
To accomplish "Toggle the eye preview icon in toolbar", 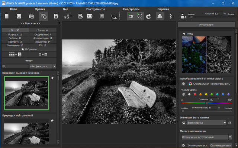I will click(131, 16).
